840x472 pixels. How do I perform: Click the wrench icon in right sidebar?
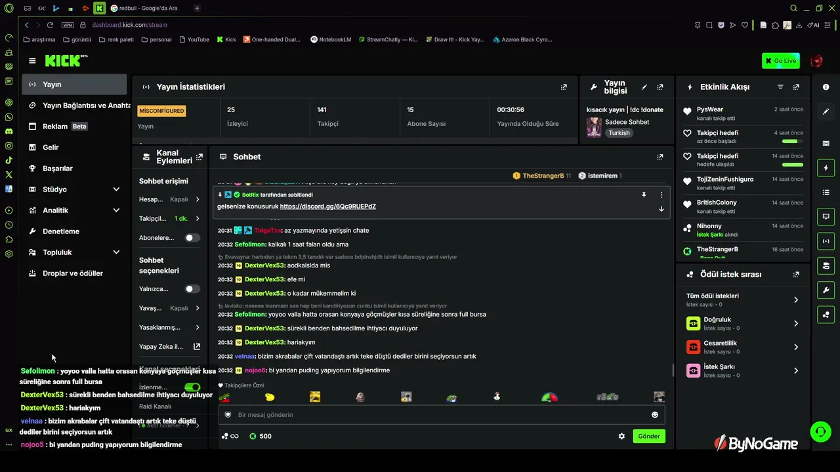click(x=826, y=290)
